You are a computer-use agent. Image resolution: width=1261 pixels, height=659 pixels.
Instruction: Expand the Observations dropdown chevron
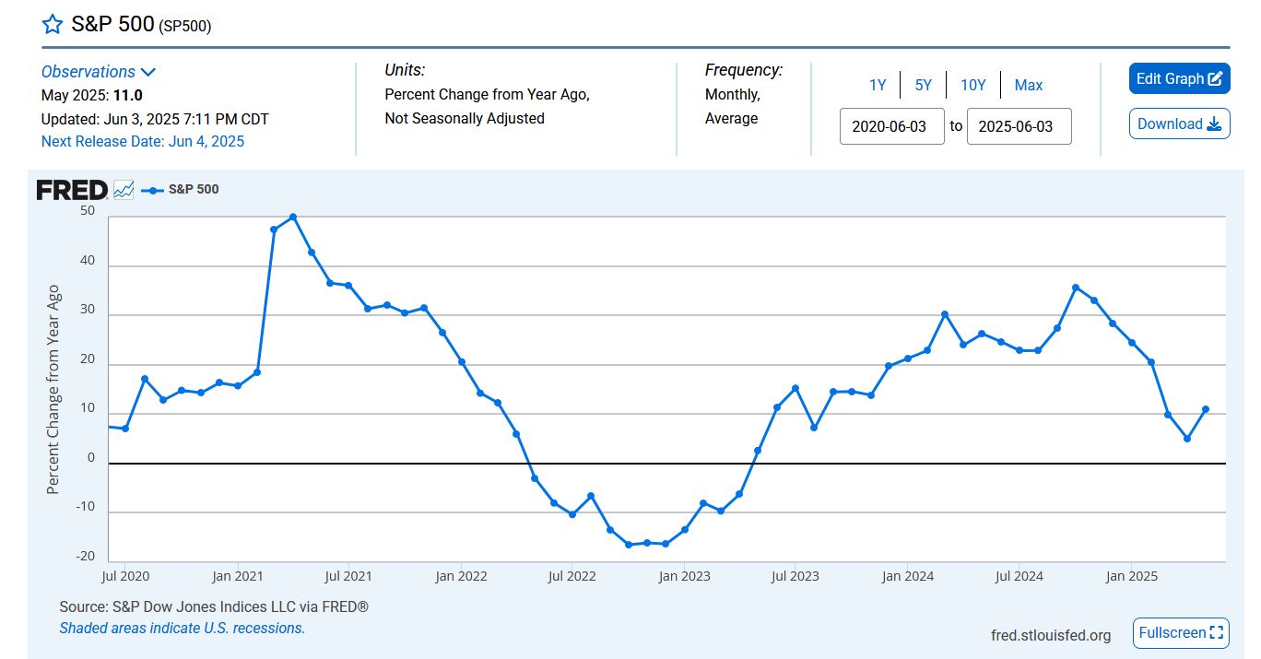point(148,72)
